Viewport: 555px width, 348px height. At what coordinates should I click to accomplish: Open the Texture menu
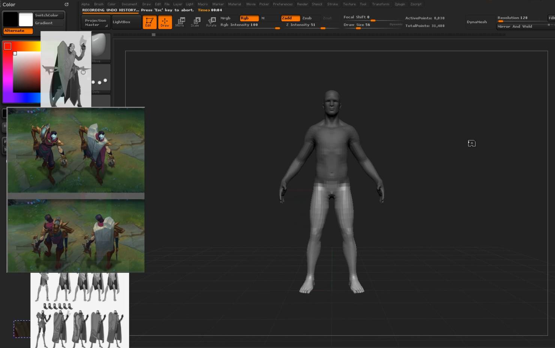(349, 4)
